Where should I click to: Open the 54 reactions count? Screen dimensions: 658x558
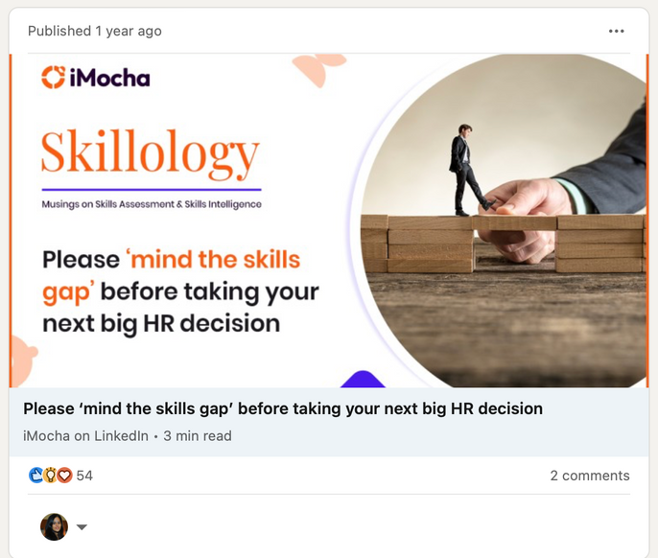84,476
